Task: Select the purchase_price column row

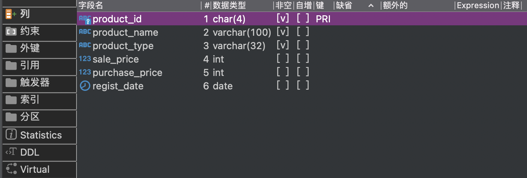Action: 127,73
